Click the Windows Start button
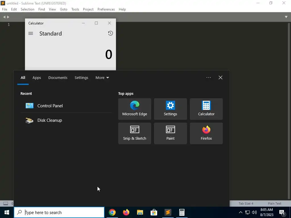Viewport: 291px width, 218px height. (x=7, y=212)
